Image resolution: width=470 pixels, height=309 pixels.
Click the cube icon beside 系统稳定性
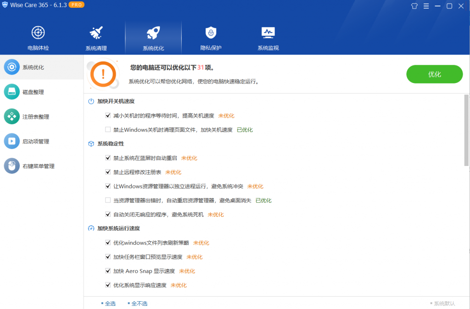[x=91, y=143]
